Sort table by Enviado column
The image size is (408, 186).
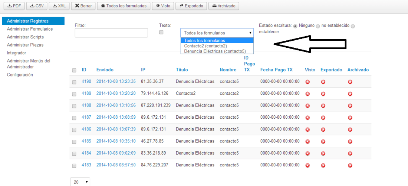pyautogui.click(x=105, y=70)
